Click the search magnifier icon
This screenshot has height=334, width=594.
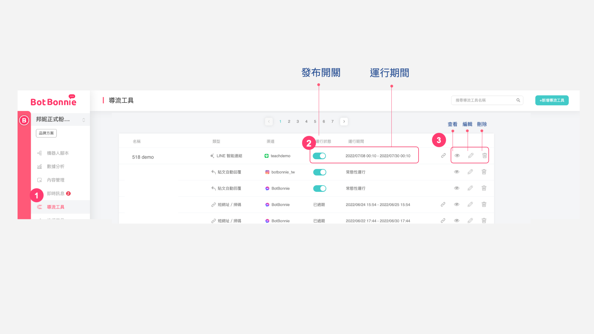[x=518, y=100]
